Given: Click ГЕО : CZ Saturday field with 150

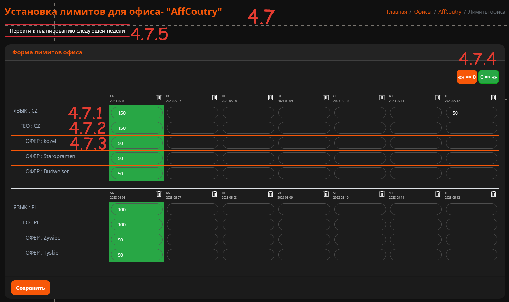Looking at the screenshot, I should point(137,128).
